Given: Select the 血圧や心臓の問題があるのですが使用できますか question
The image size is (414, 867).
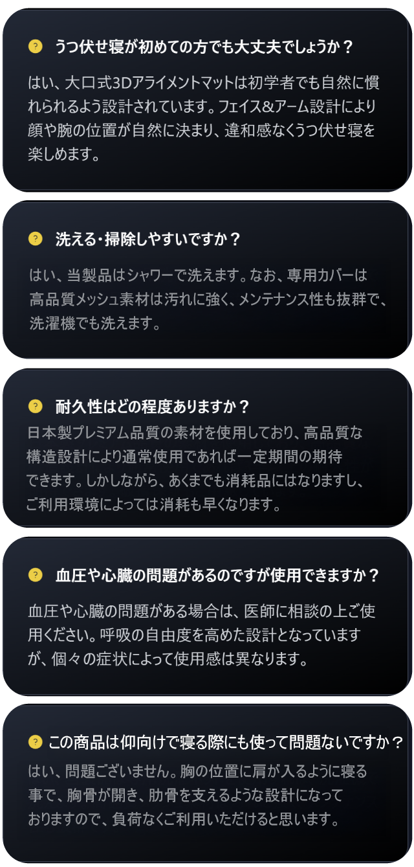Looking at the screenshot, I should pos(217,575).
